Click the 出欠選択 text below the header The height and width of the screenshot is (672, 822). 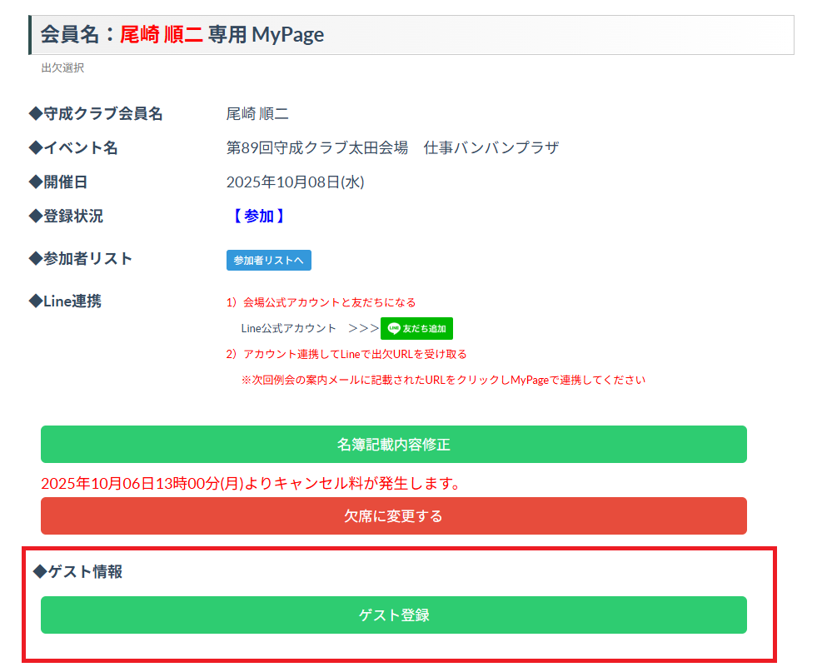[x=62, y=68]
